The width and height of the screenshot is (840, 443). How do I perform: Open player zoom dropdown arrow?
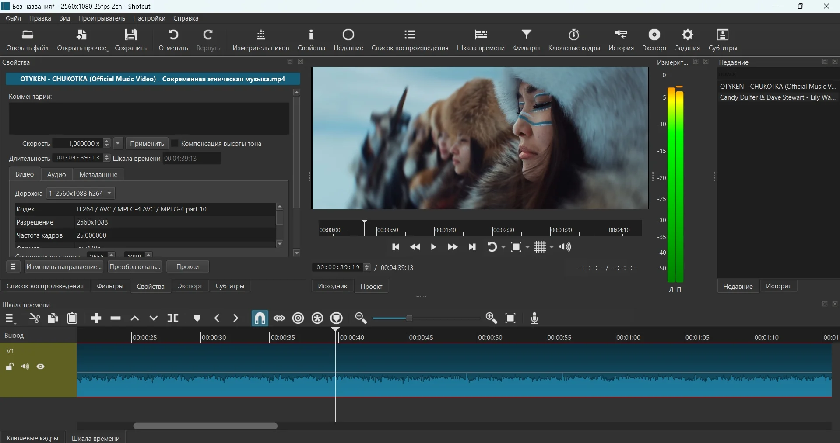(x=527, y=247)
